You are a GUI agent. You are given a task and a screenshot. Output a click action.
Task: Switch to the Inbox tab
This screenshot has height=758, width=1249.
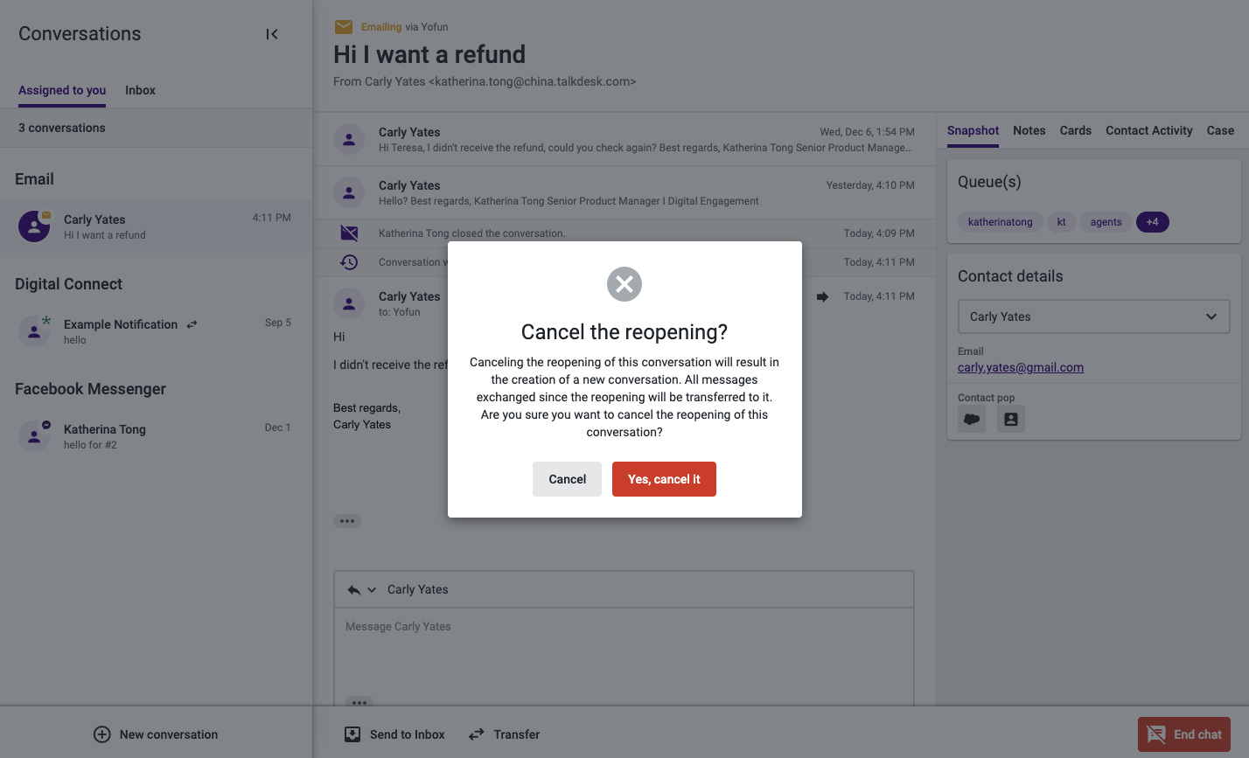(x=140, y=90)
